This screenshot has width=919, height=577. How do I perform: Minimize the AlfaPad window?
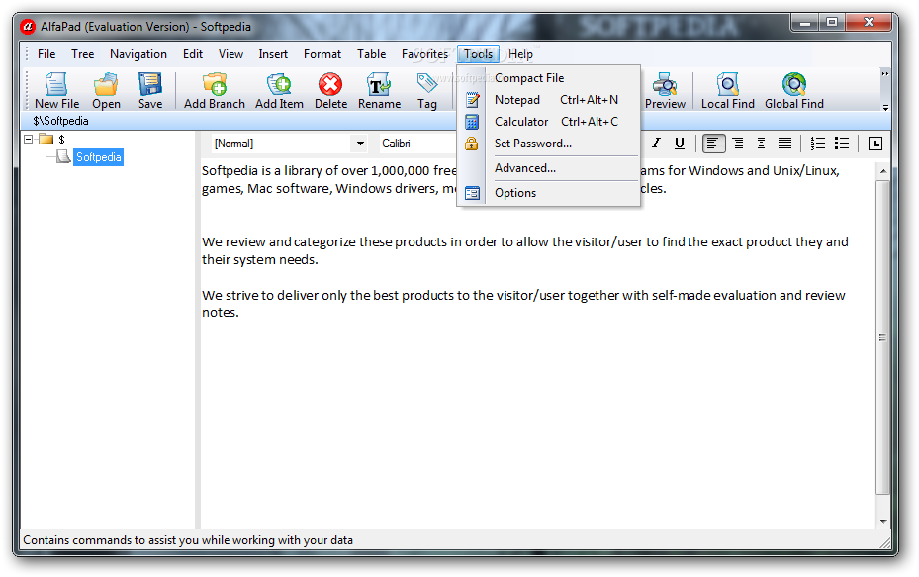pos(804,23)
